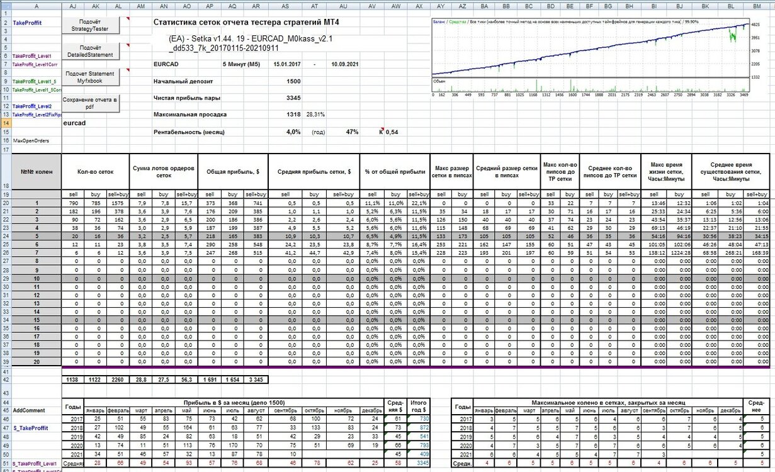The width and height of the screenshot is (775, 472).
Task: Select the "Макс размер сетки в пипсах" header
Action: tap(450, 171)
